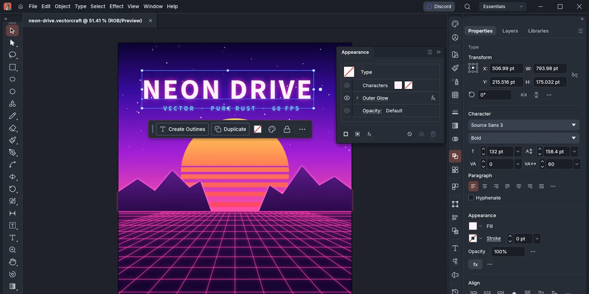Screen dimensions: 589x294
Task: Set paragraph to justify all lines
Action: 541,186
